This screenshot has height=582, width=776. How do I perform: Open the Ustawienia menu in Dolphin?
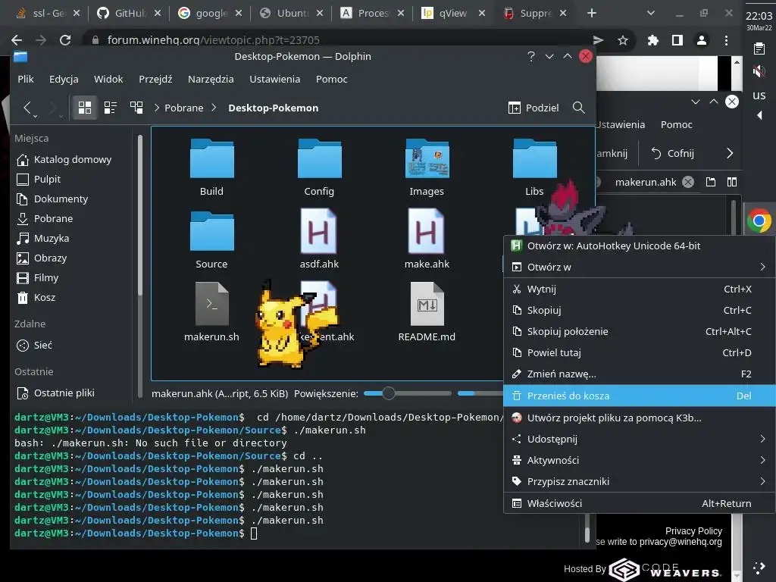pyautogui.click(x=274, y=79)
